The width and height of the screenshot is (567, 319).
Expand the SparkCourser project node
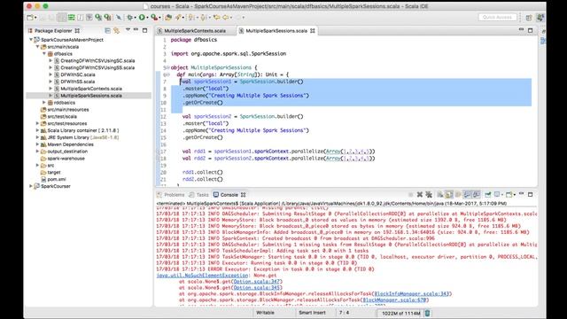click(x=31, y=186)
